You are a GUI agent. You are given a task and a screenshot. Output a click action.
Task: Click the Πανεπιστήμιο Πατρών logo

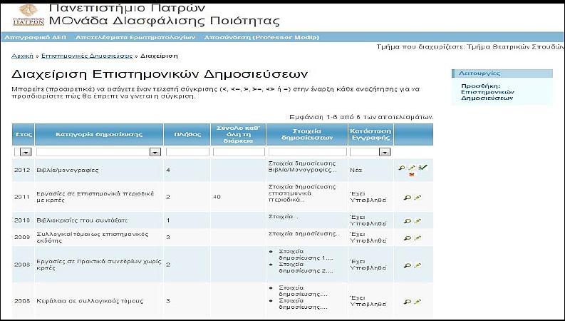tap(28, 15)
